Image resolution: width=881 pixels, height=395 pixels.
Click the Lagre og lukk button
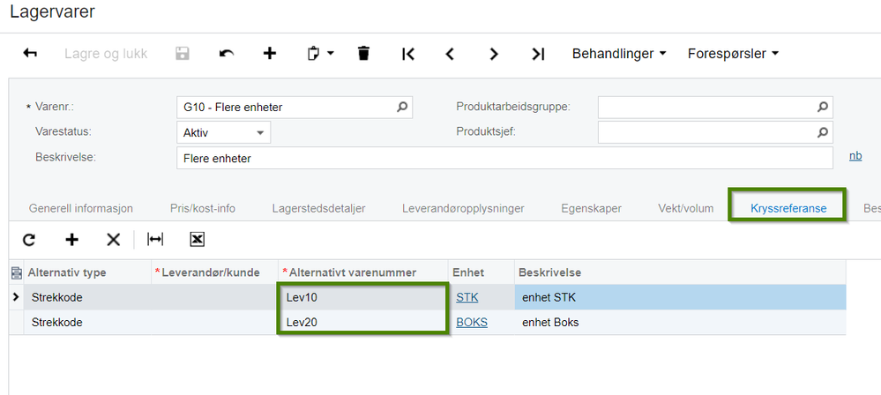pos(106,54)
